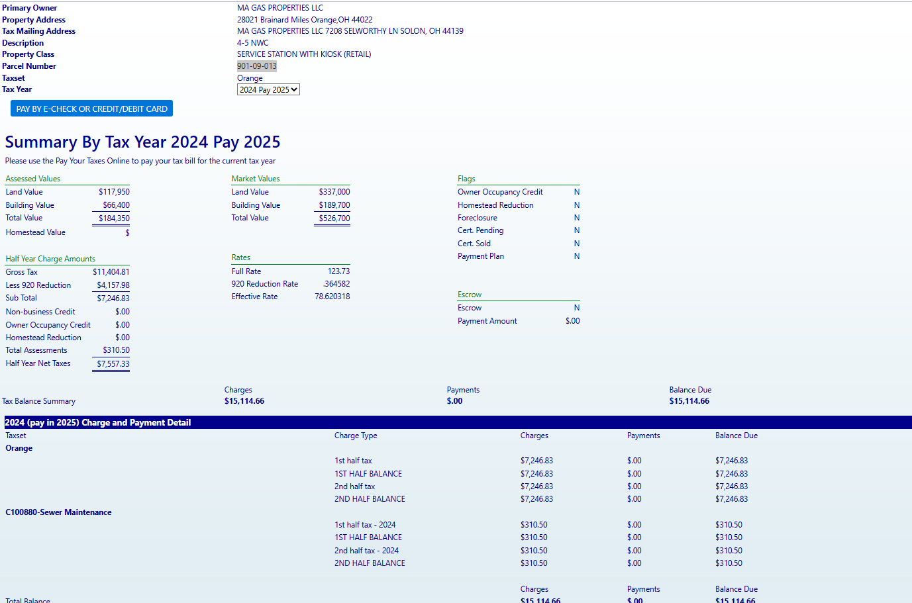Select the primary owner name text
The image size is (912, 603).
[x=280, y=8]
